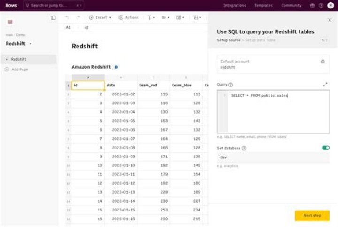Click the cell reference A1 box

point(69,27)
